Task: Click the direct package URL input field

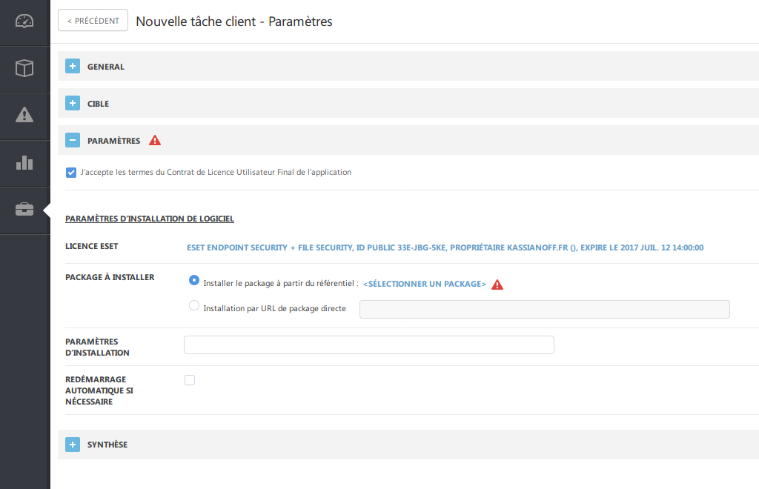Action: 544,309
